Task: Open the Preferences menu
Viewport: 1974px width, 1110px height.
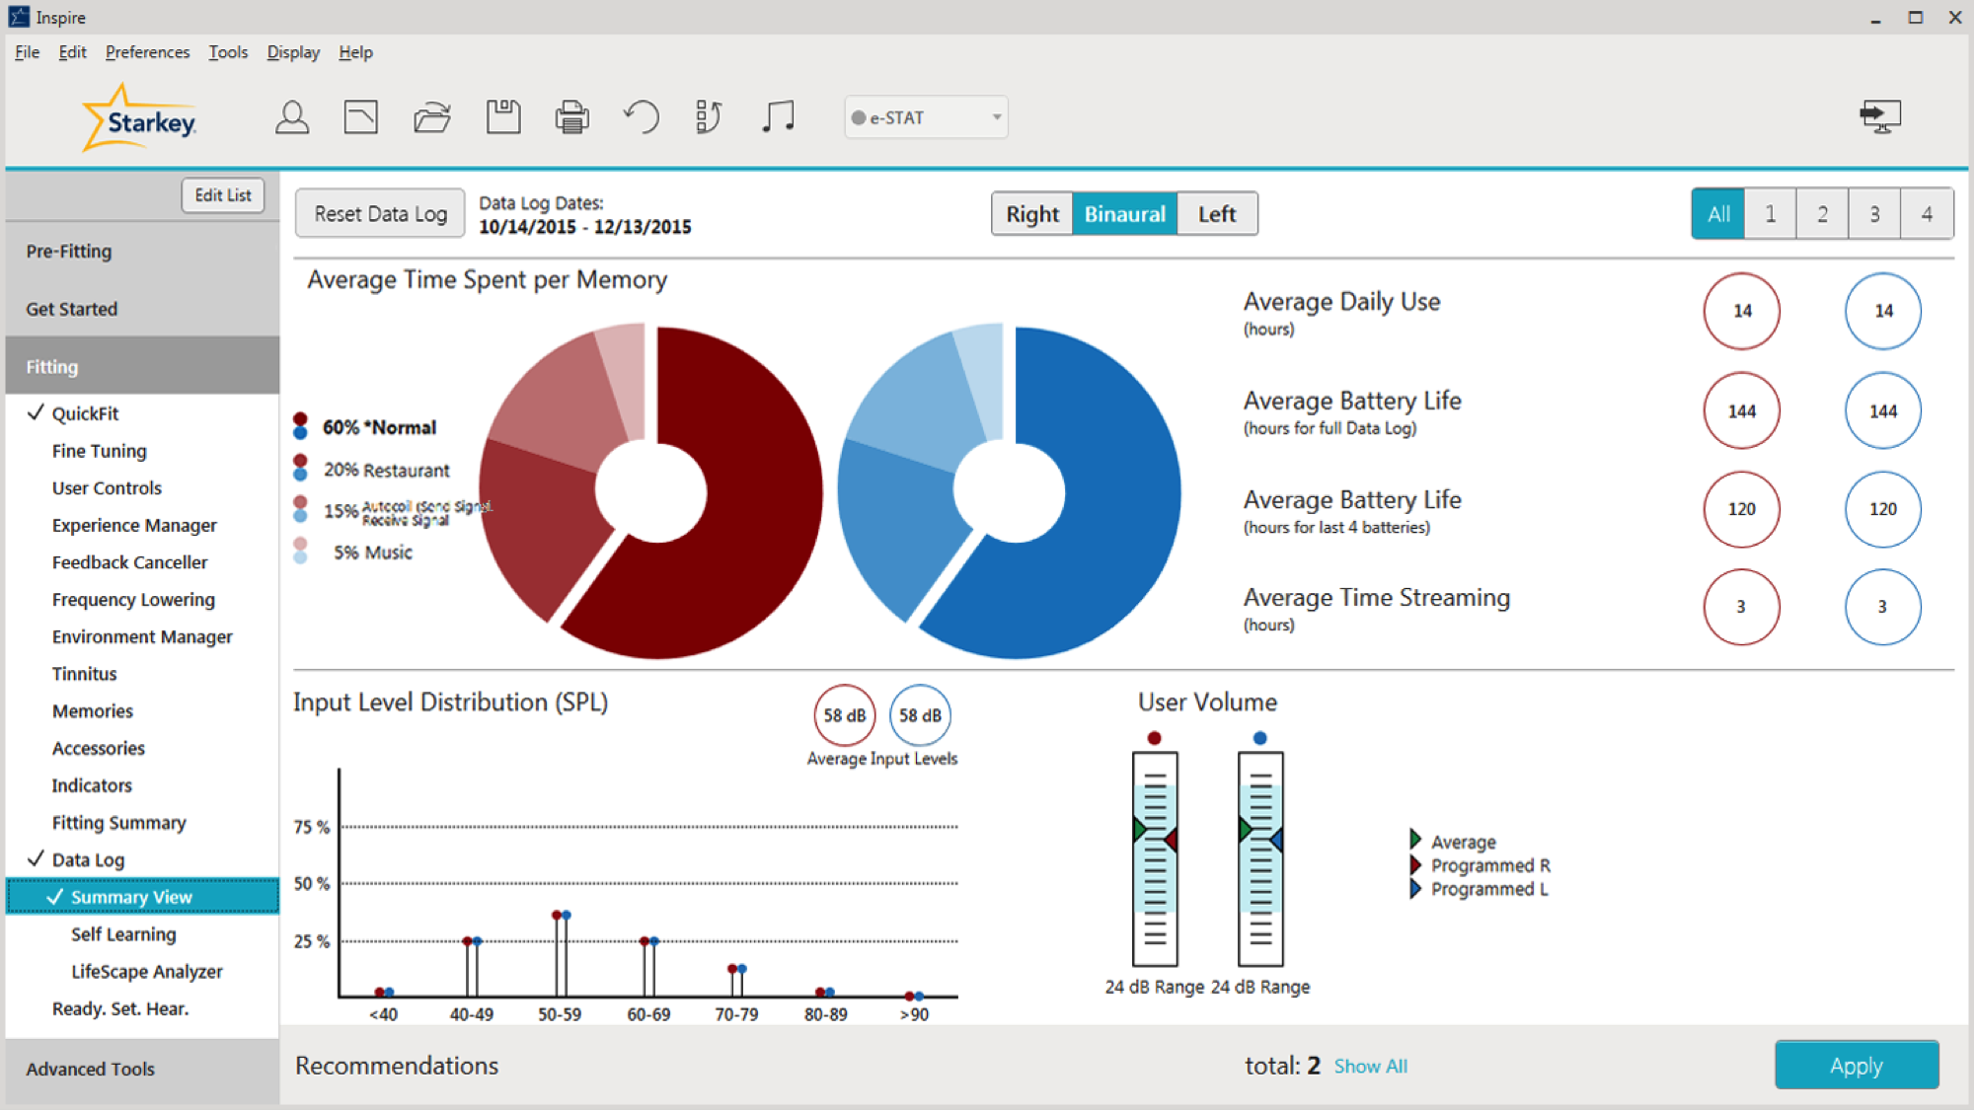Action: coord(144,51)
